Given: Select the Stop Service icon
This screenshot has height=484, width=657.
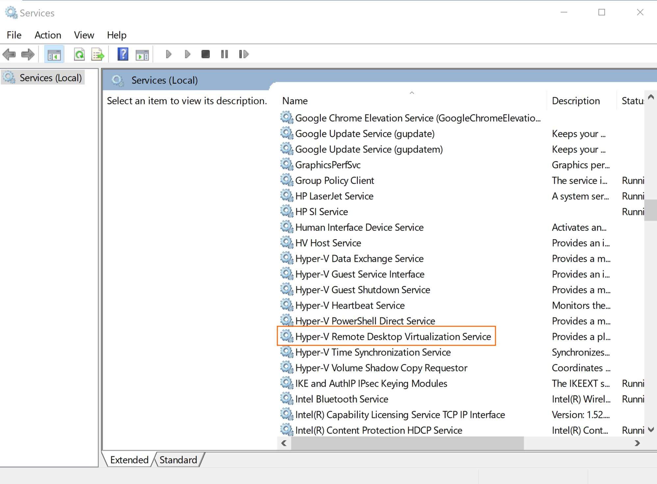Looking at the screenshot, I should click(x=205, y=54).
